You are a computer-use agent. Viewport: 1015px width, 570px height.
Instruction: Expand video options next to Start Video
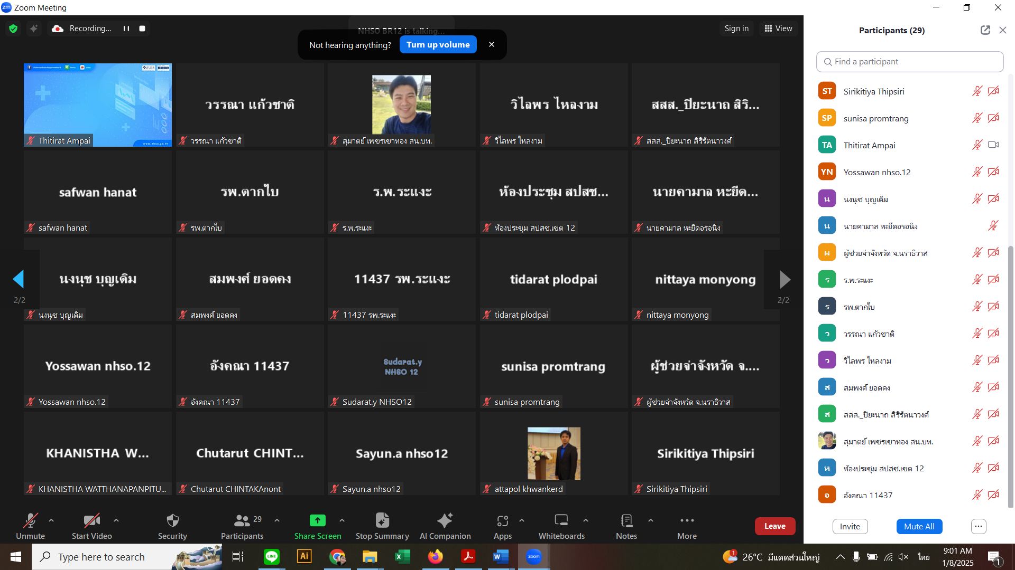116,520
